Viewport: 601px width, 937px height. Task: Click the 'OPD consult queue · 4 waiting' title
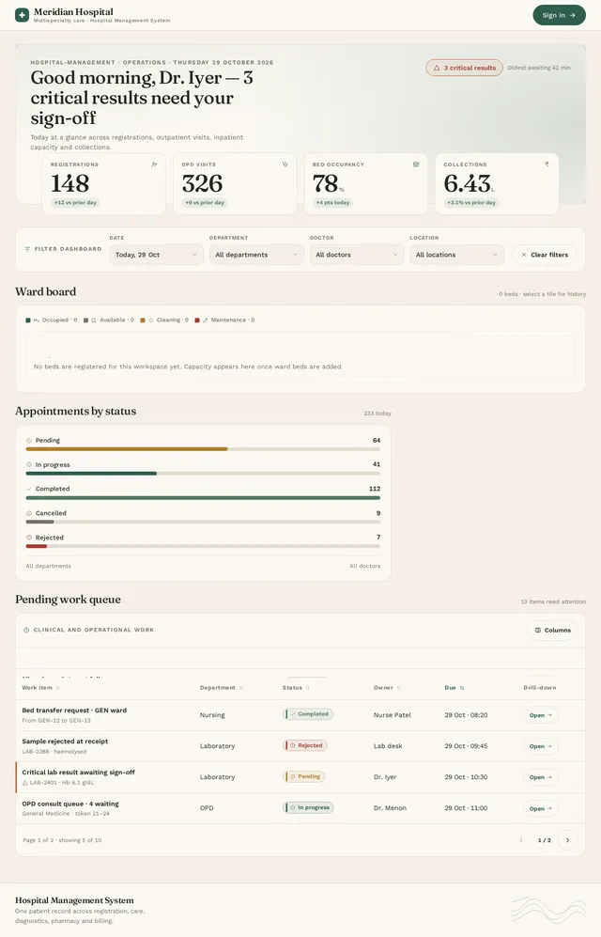point(70,804)
